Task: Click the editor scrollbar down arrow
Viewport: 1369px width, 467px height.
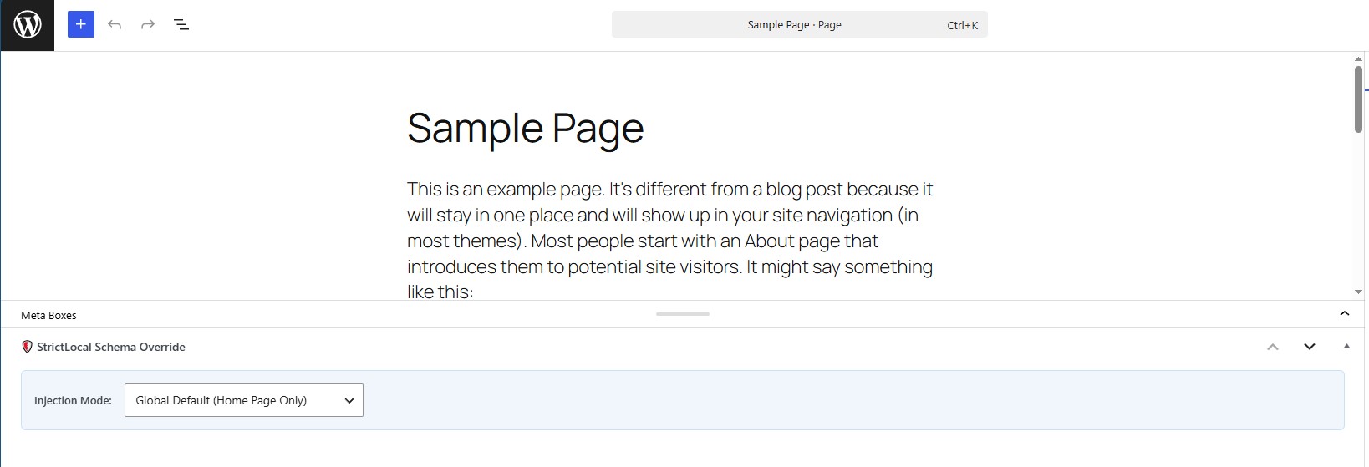Action: (1358, 292)
